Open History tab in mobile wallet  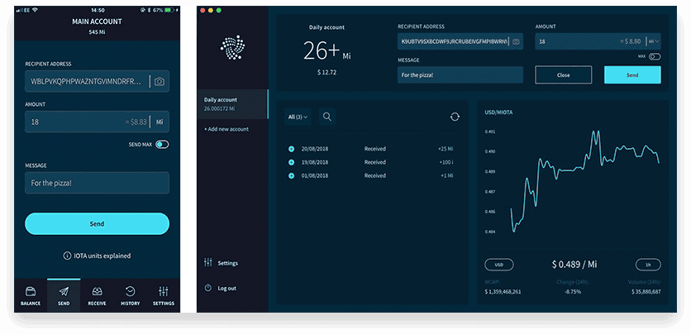(x=130, y=296)
